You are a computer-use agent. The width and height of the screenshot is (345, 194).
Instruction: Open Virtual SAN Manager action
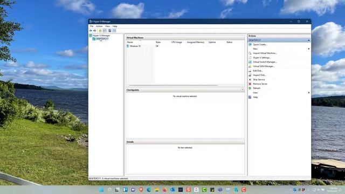click(264, 66)
